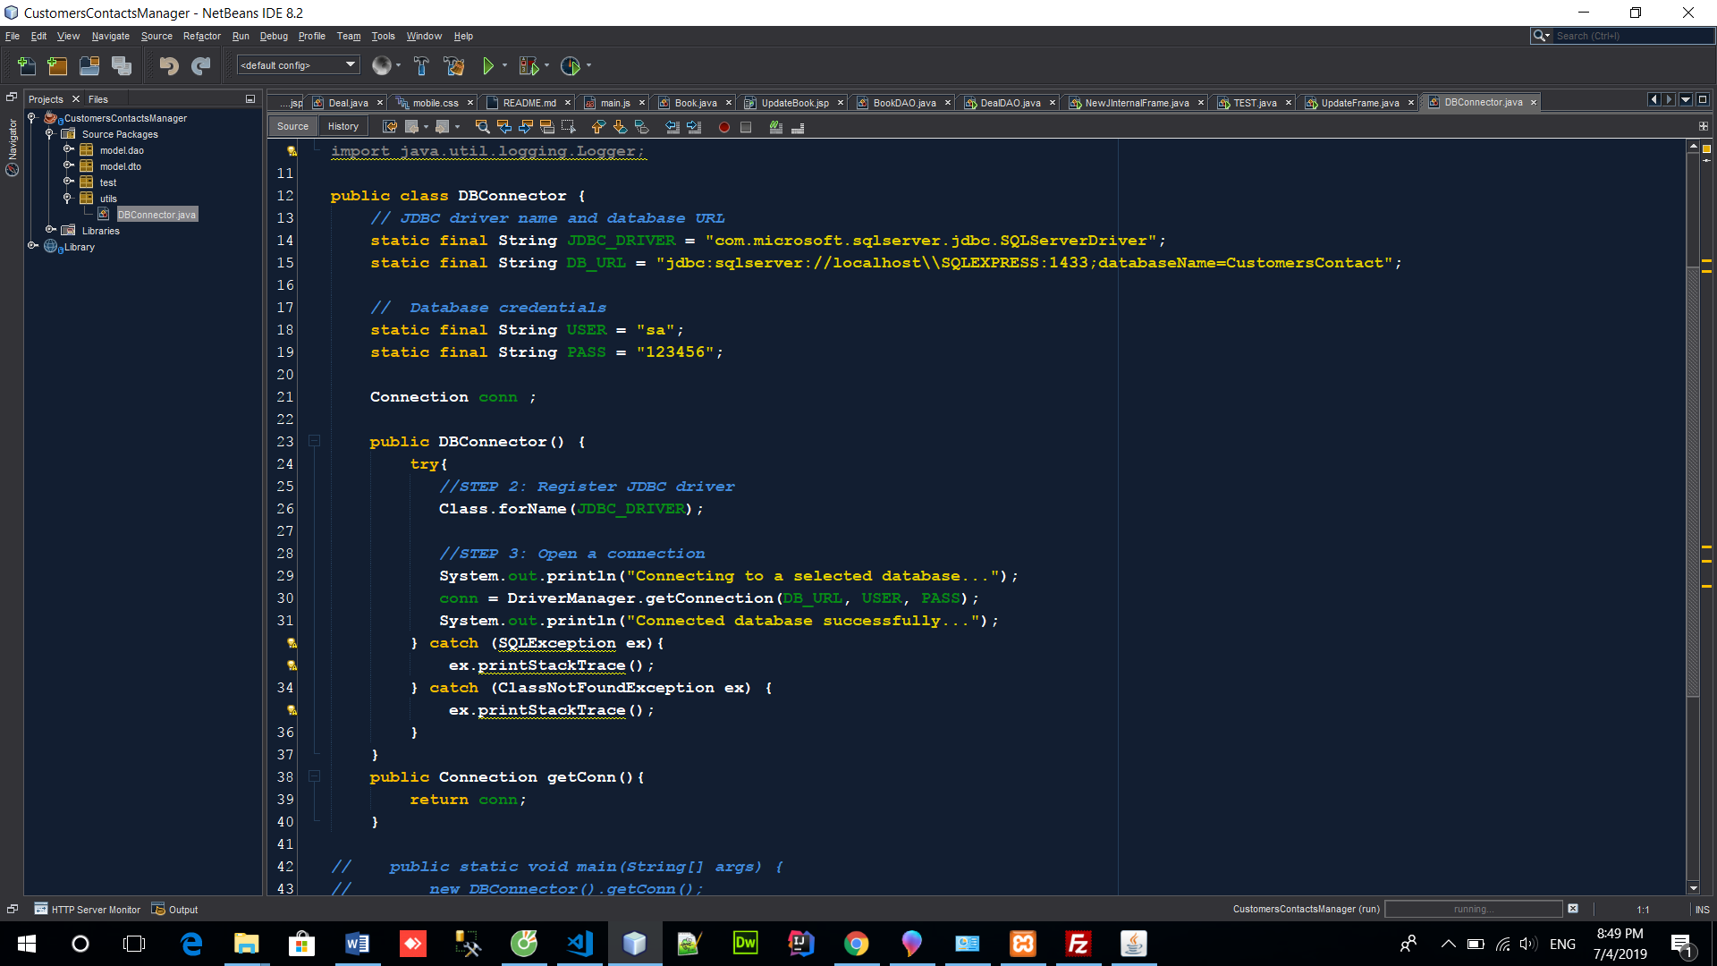Image resolution: width=1717 pixels, height=966 pixels.
Task: Start macro recording with red circle
Action: (x=724, y=127)
